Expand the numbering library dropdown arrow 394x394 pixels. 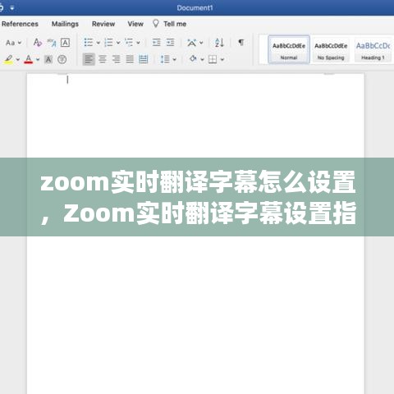coord(118,43)
